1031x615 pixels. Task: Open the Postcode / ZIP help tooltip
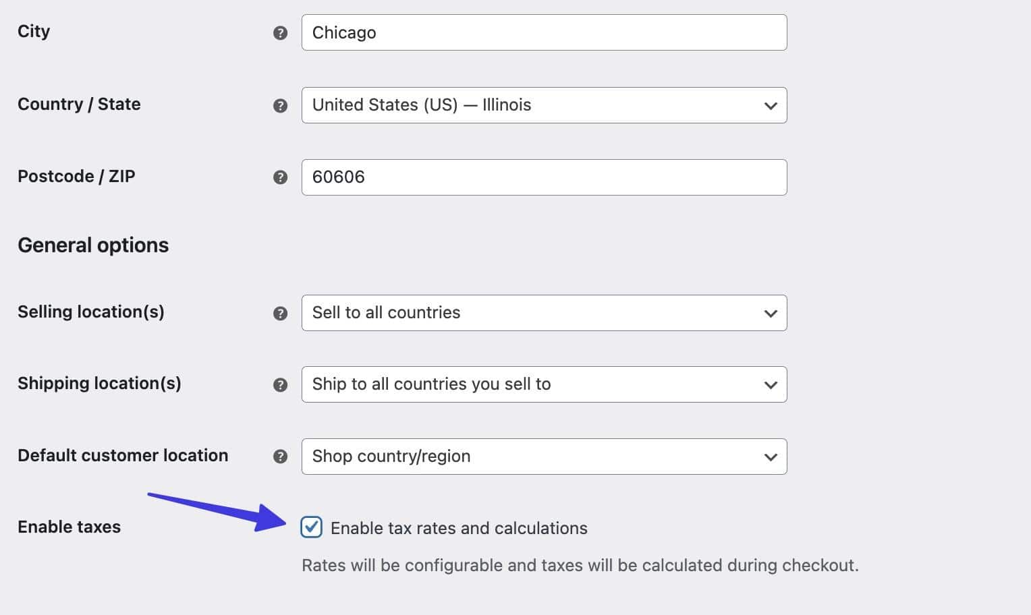pos(279,177)
